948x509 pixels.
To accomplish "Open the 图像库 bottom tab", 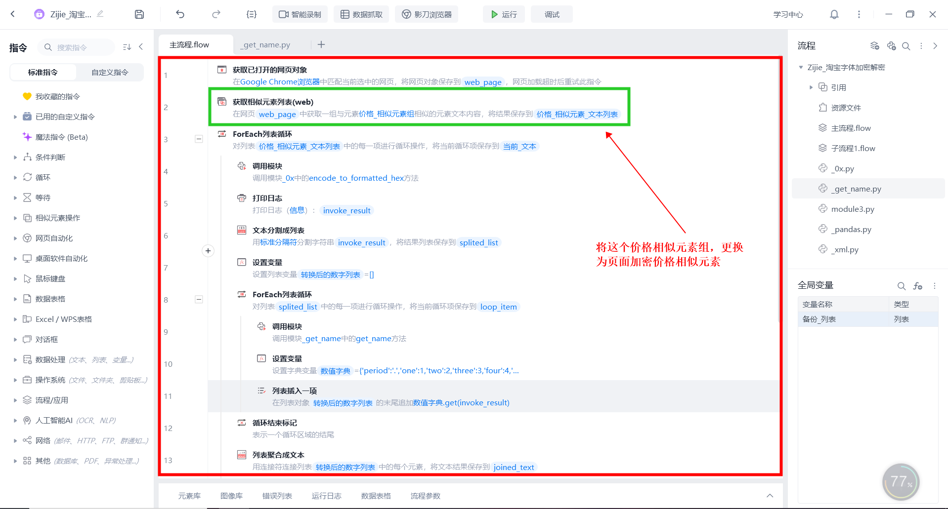I will coord(231,496).
